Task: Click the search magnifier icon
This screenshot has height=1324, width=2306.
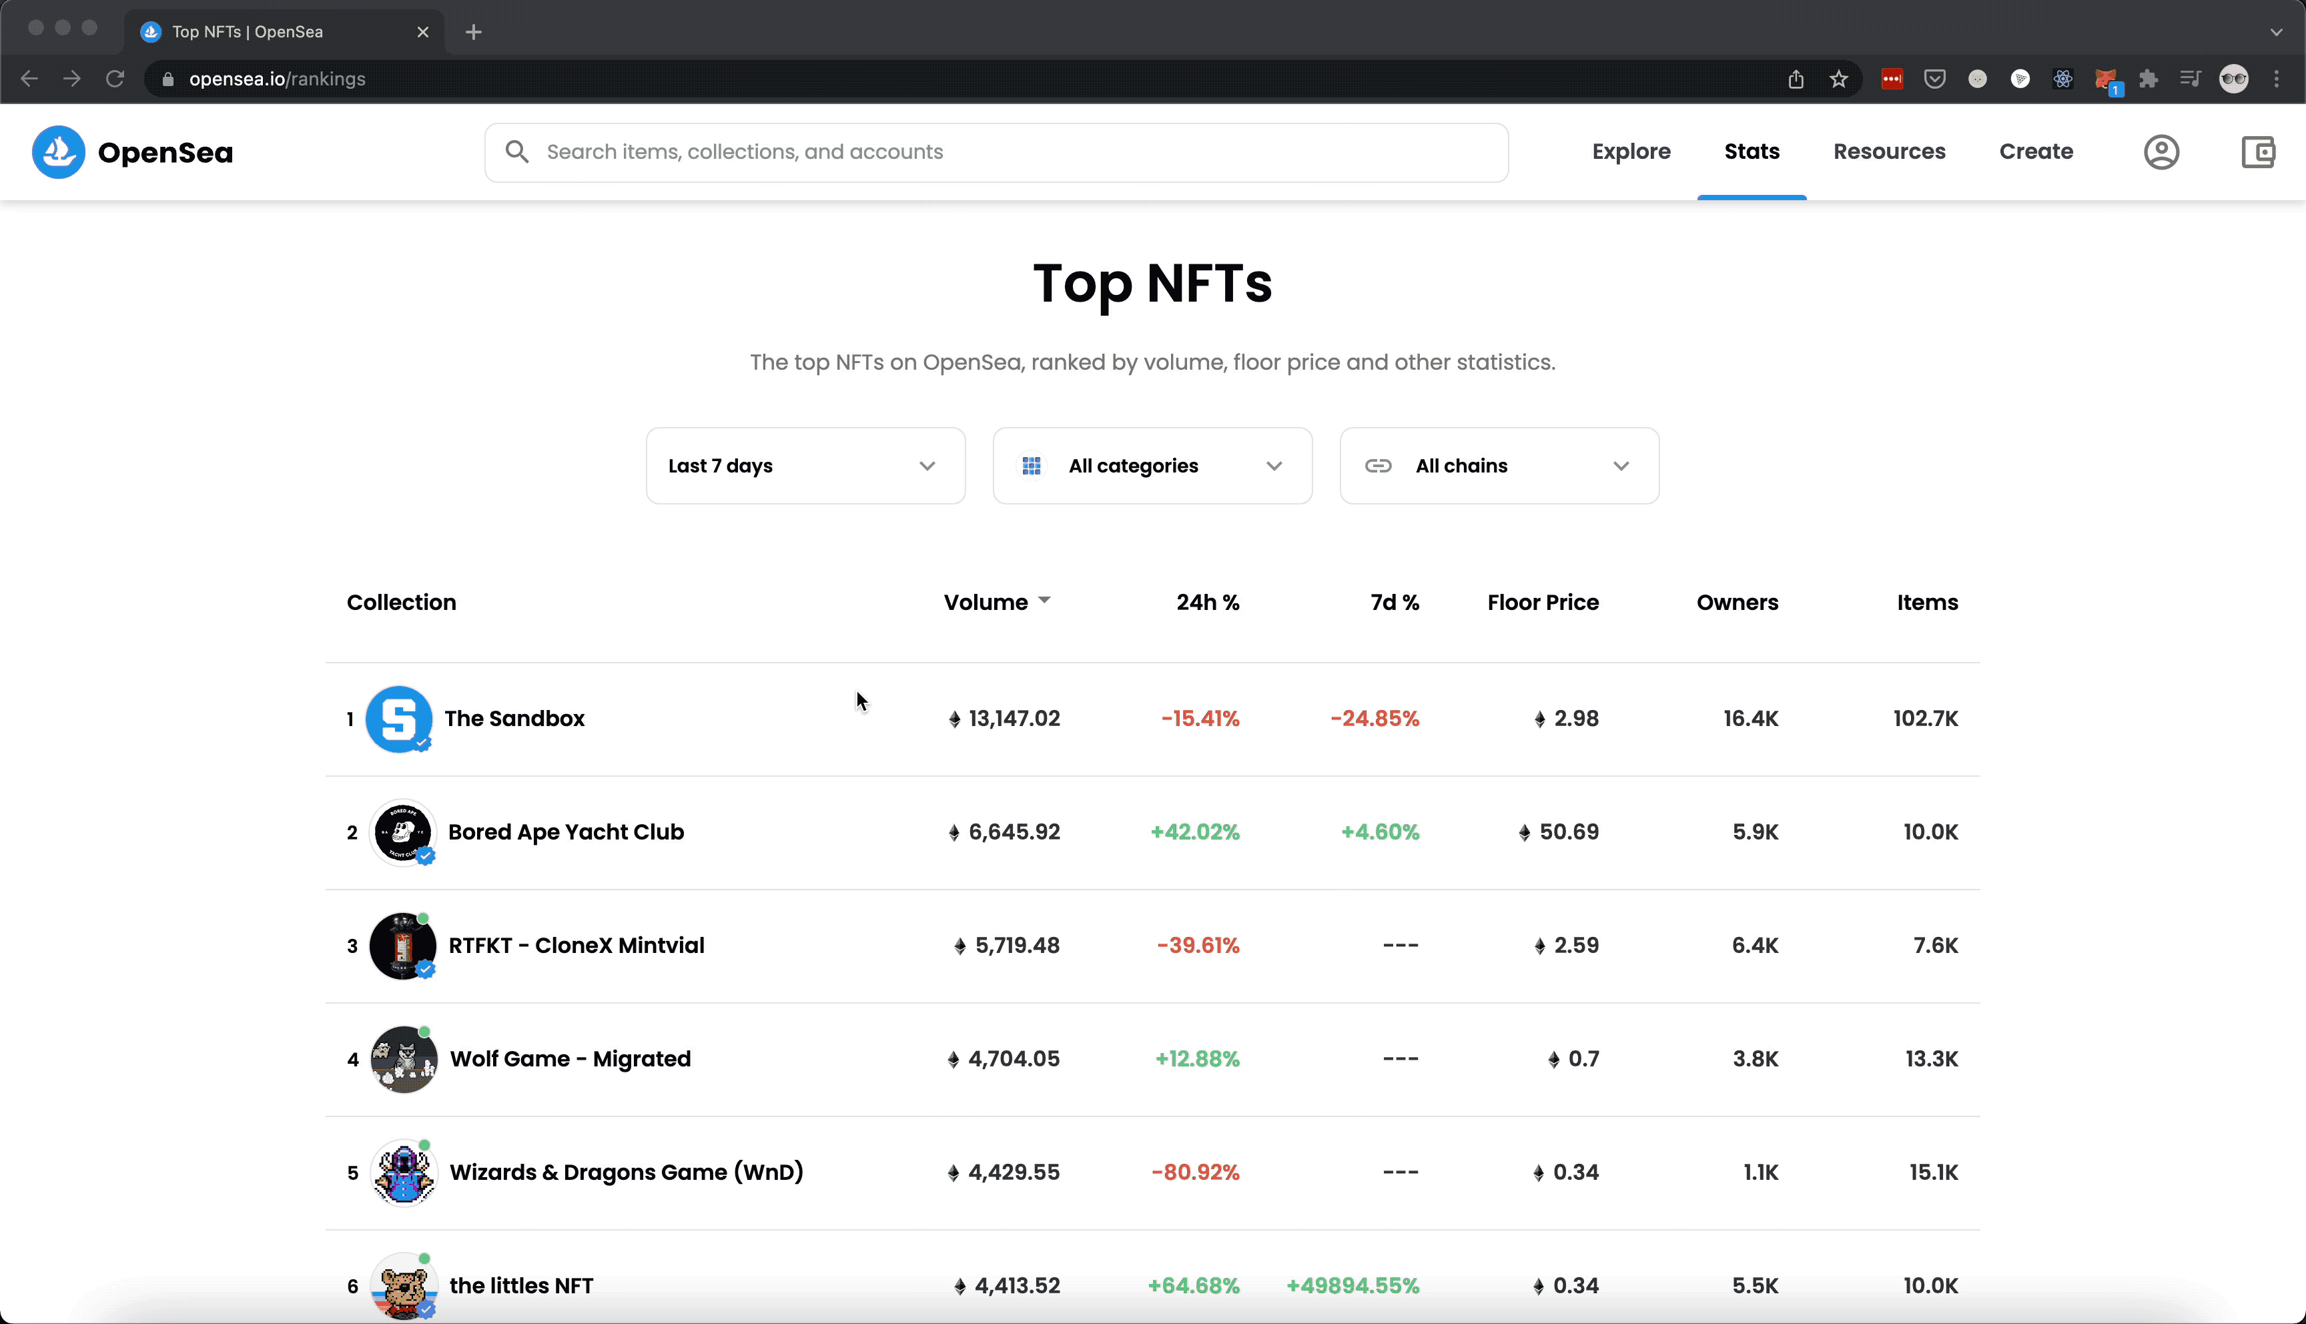Action: (x=517, y=152)
